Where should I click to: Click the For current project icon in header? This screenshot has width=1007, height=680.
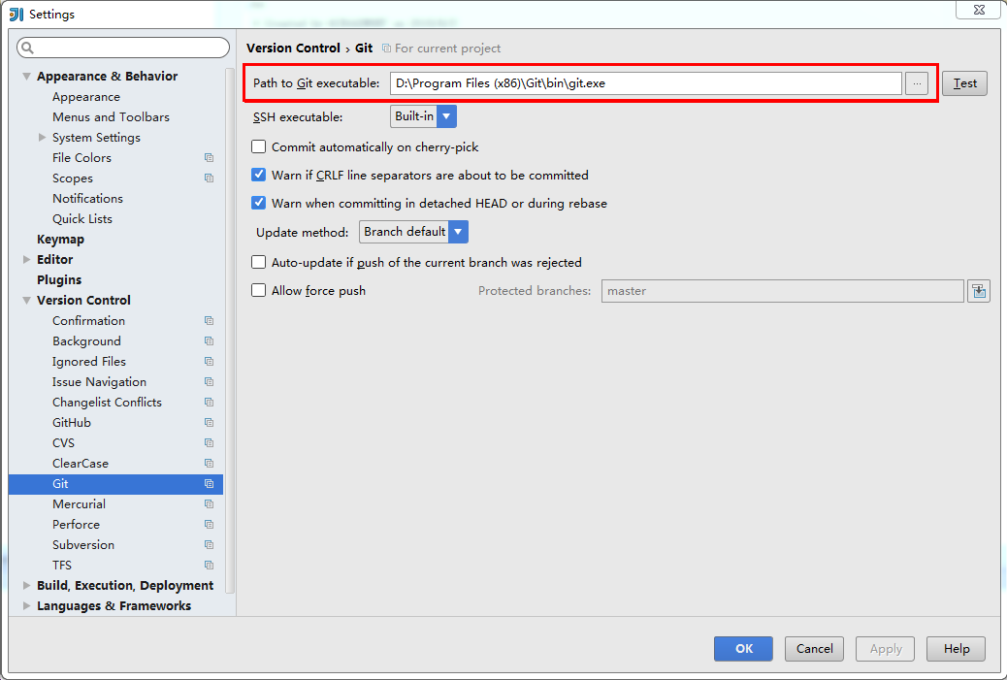coord(387,49)
